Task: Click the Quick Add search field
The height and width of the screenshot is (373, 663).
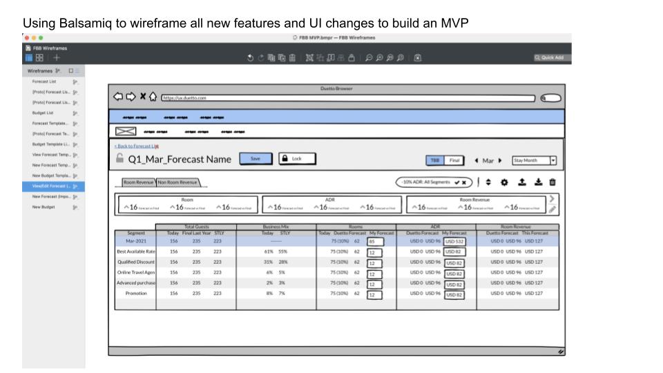Action: 552,58
